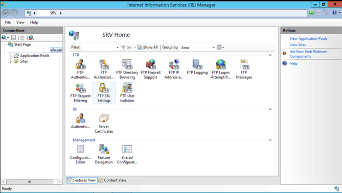The height and width of the screenshot is (193, 342).
Task: Switch to Content View tab
Action: pyautogui.click(x=112, y=180)
